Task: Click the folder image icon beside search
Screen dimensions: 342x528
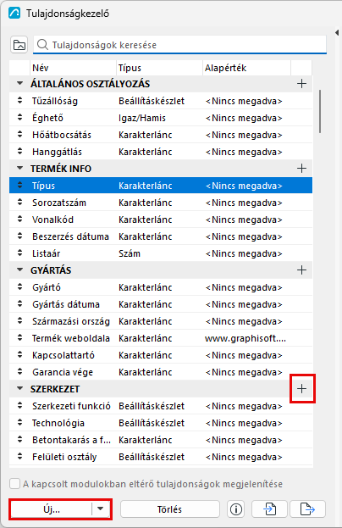Action: pos(19,45)
